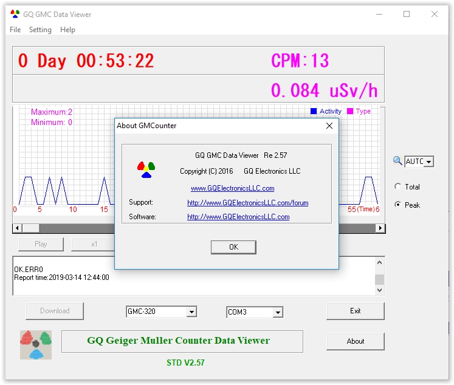Click the GQ logo in About dialog

[146, 169]
